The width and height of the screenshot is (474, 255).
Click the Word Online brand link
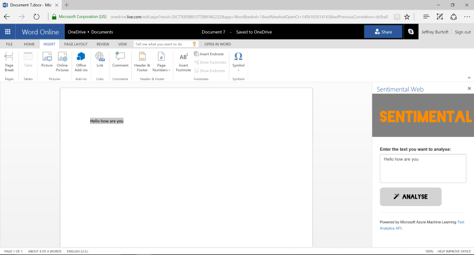click(x=40, y=32)
